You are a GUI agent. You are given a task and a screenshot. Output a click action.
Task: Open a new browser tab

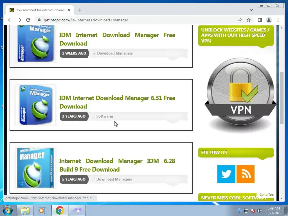80,10
